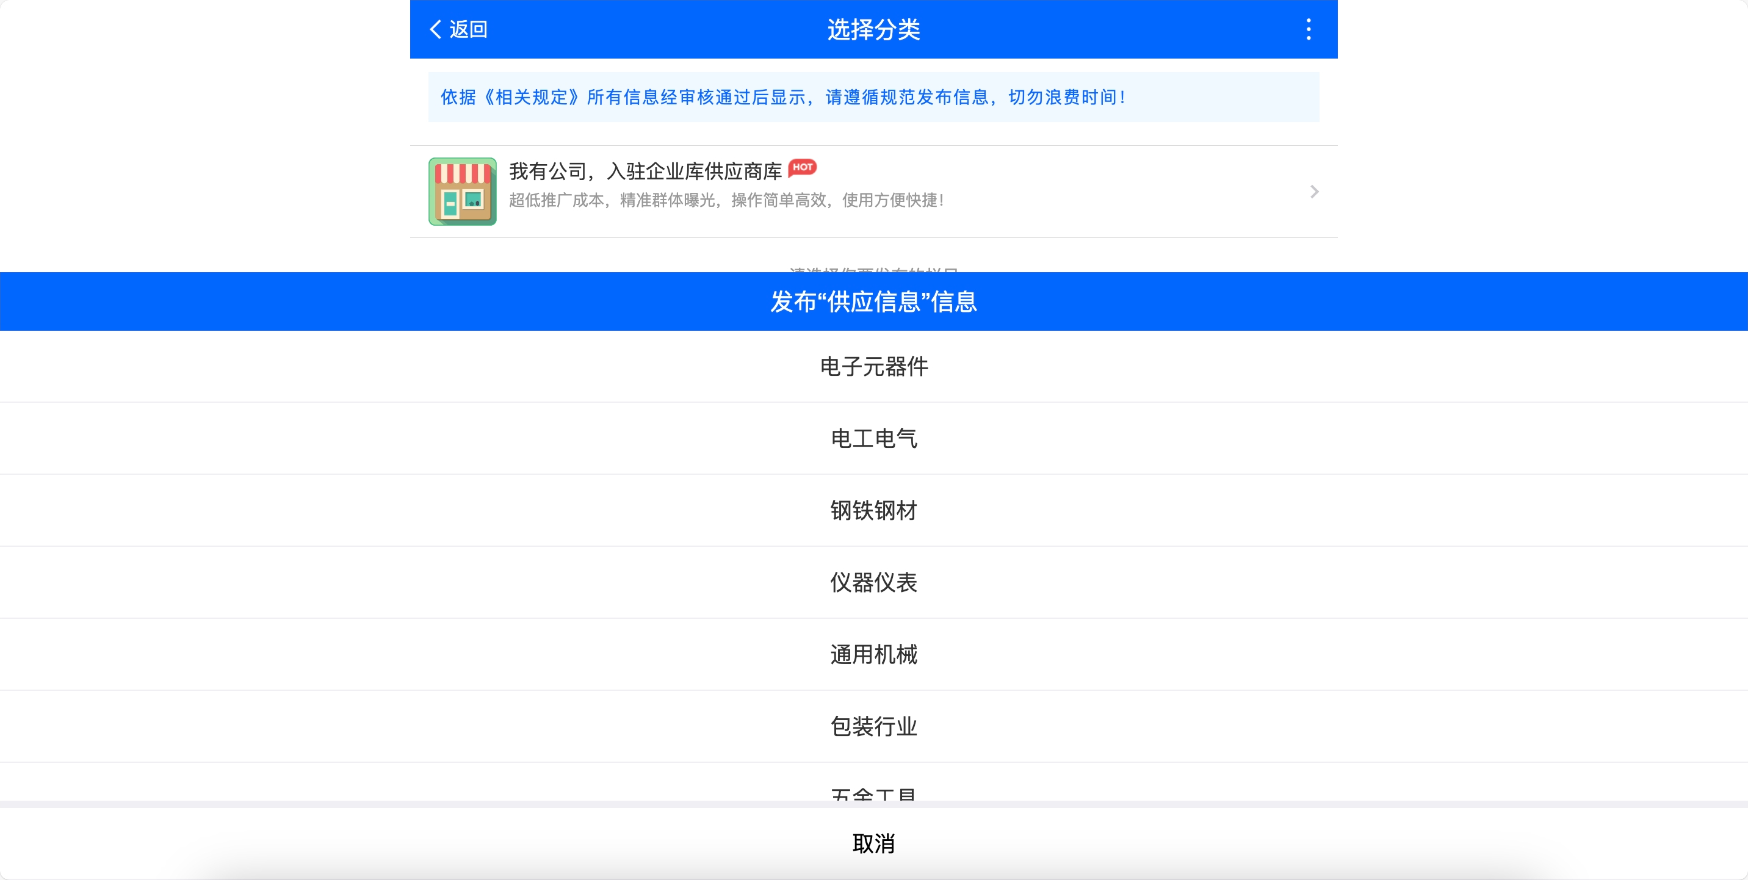Open the store icon for 入驻企业库
Viewport: 1748px width, 880px height.
click(x=462, y=192)
